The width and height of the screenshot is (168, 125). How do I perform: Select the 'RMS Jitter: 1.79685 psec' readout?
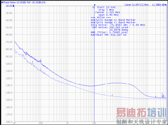(x=109, y=32)
